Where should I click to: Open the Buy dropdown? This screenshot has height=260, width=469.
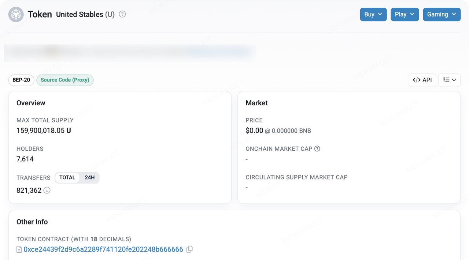tap(373, 14)
